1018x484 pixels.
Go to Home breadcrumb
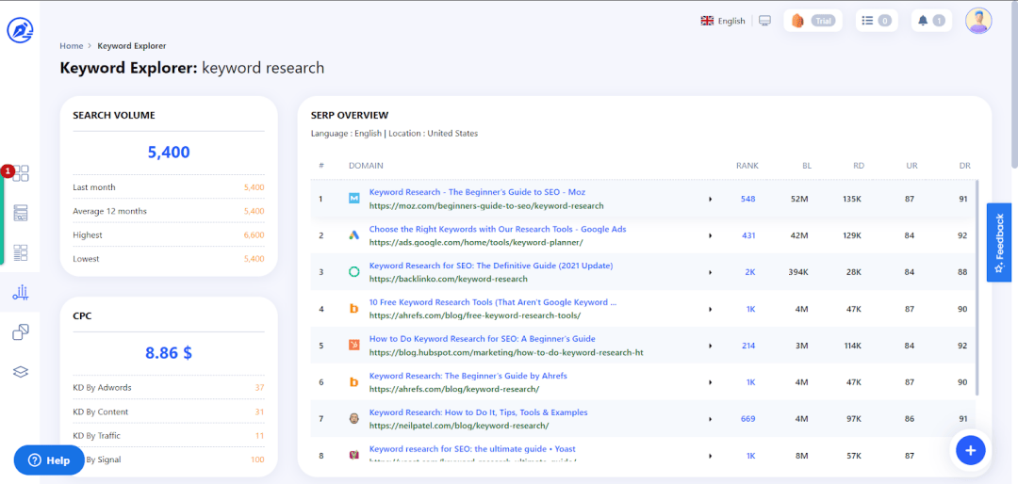coord(72,46)
